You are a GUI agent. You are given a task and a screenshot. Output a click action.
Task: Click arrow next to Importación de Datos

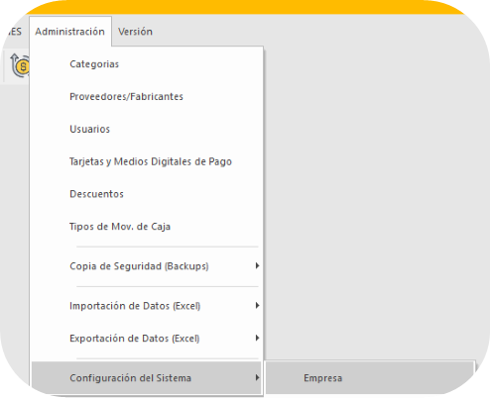pos(257,306)
